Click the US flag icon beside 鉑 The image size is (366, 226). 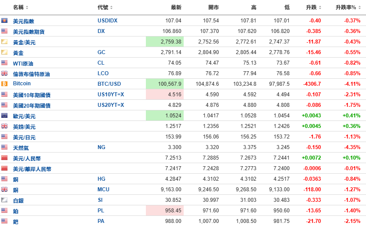(4, 210)
